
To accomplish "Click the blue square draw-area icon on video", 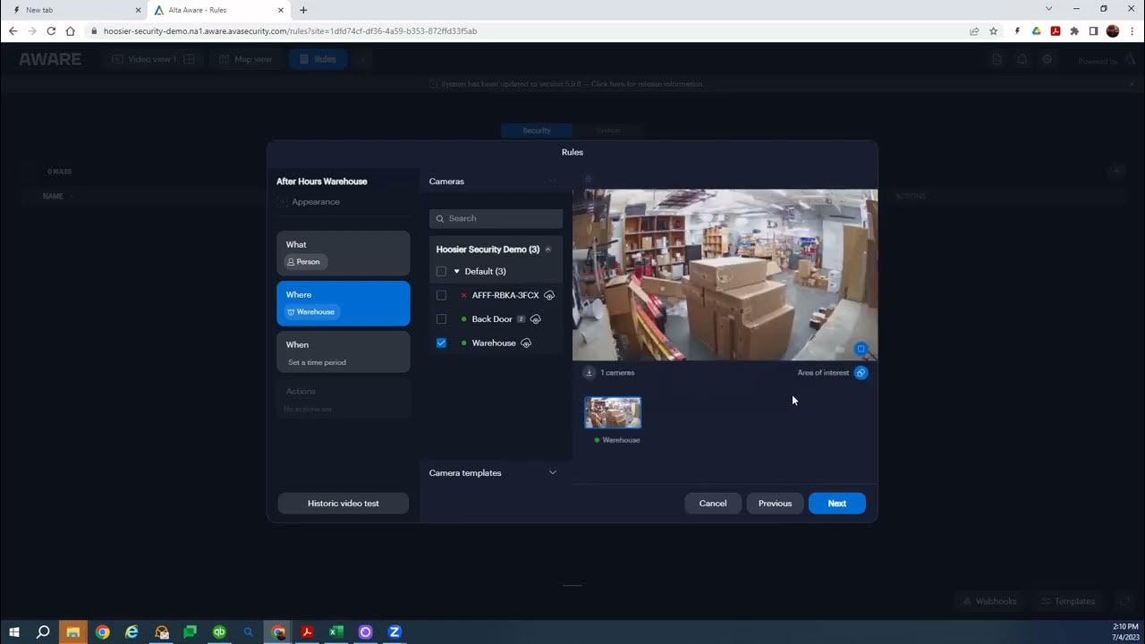I will tap(861, 349).
